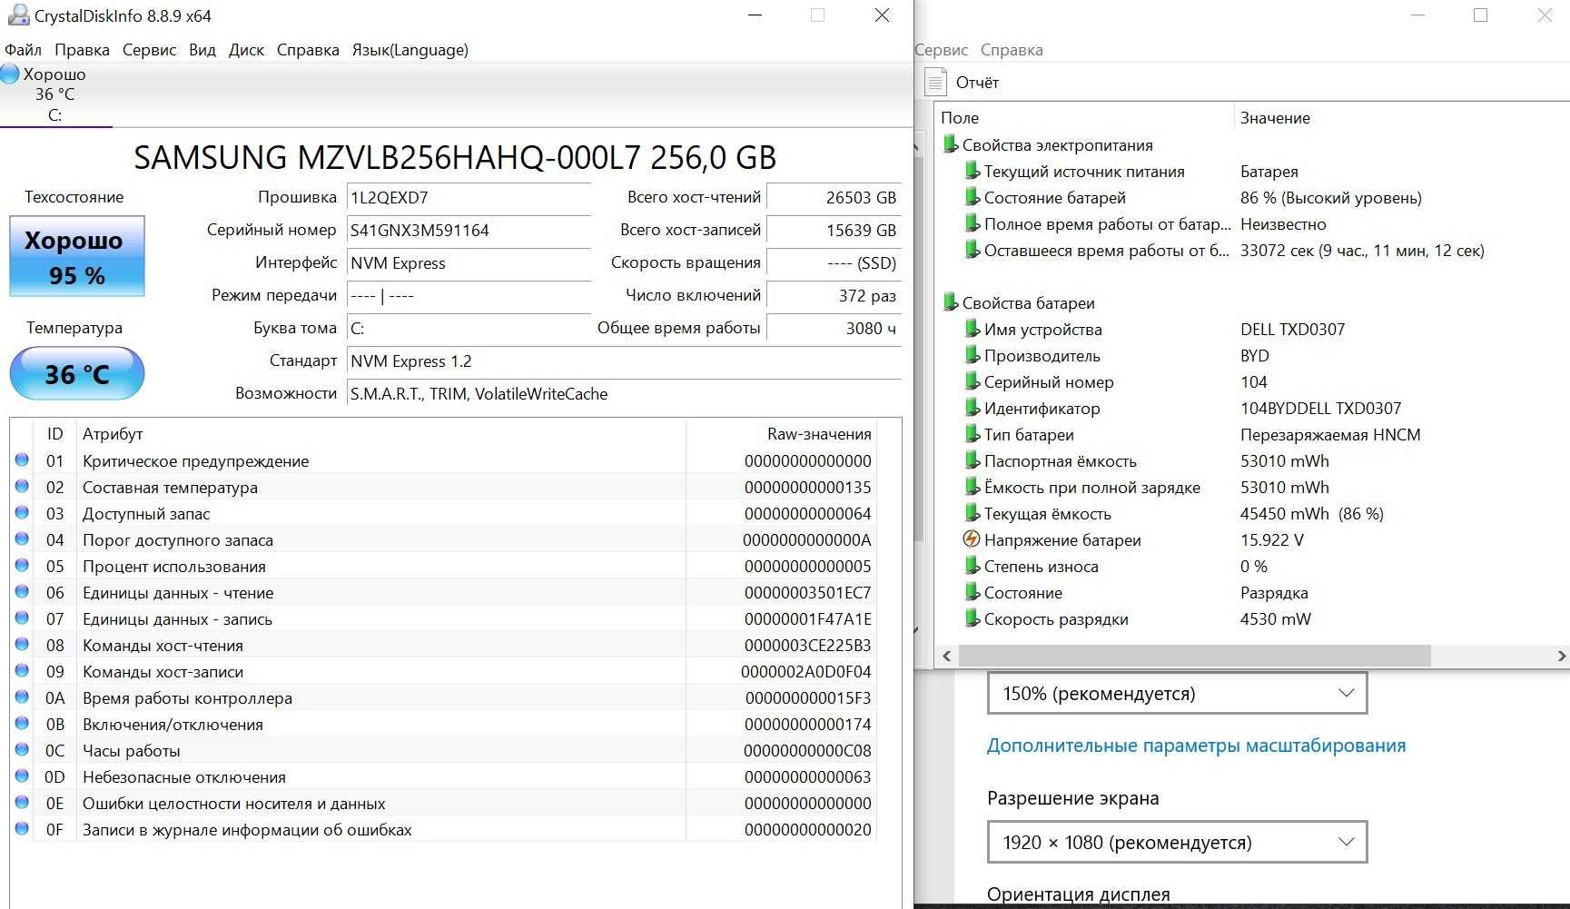The height and width of the screenshot is (909, 1570).
Task: Click the lightning icon beside Напряжение батареи
Action: (972, 539)
